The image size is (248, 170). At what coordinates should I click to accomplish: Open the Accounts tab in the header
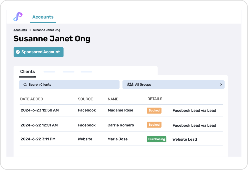[x=43, y=17]
